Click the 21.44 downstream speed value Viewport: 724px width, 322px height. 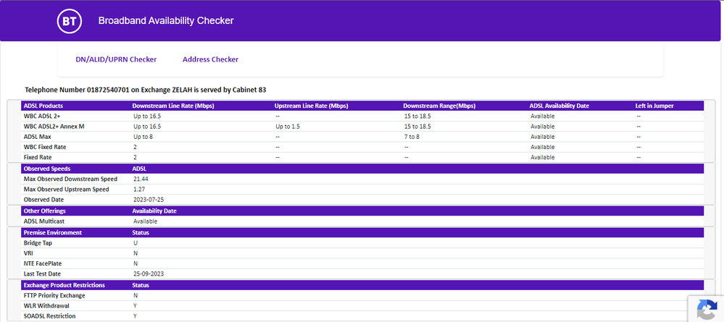(x=141, y=179)
